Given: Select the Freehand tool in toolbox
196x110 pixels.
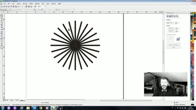Looking at the screenshot, I should [x=1, y=22].
